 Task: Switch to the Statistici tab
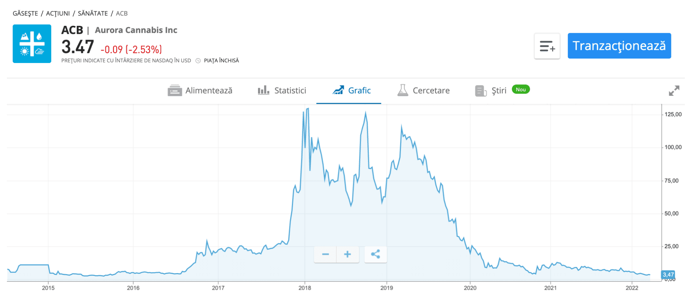282,91
